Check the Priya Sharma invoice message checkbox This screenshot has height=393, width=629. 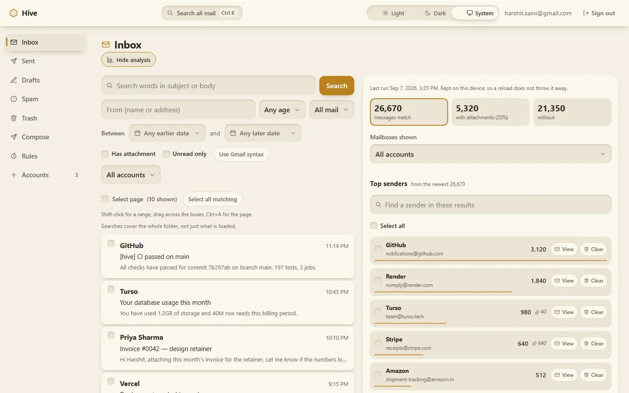[x=111, y=335]
